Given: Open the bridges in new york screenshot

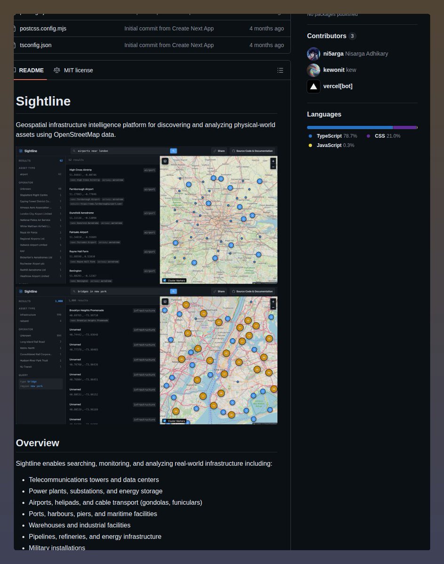Looking at the screenshot, I should click(x=147, y=356).
